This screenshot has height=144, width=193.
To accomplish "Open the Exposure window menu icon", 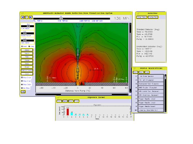I will point(58,97).
